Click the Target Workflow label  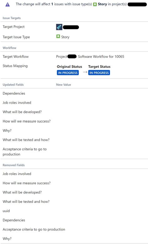[16, 57]
